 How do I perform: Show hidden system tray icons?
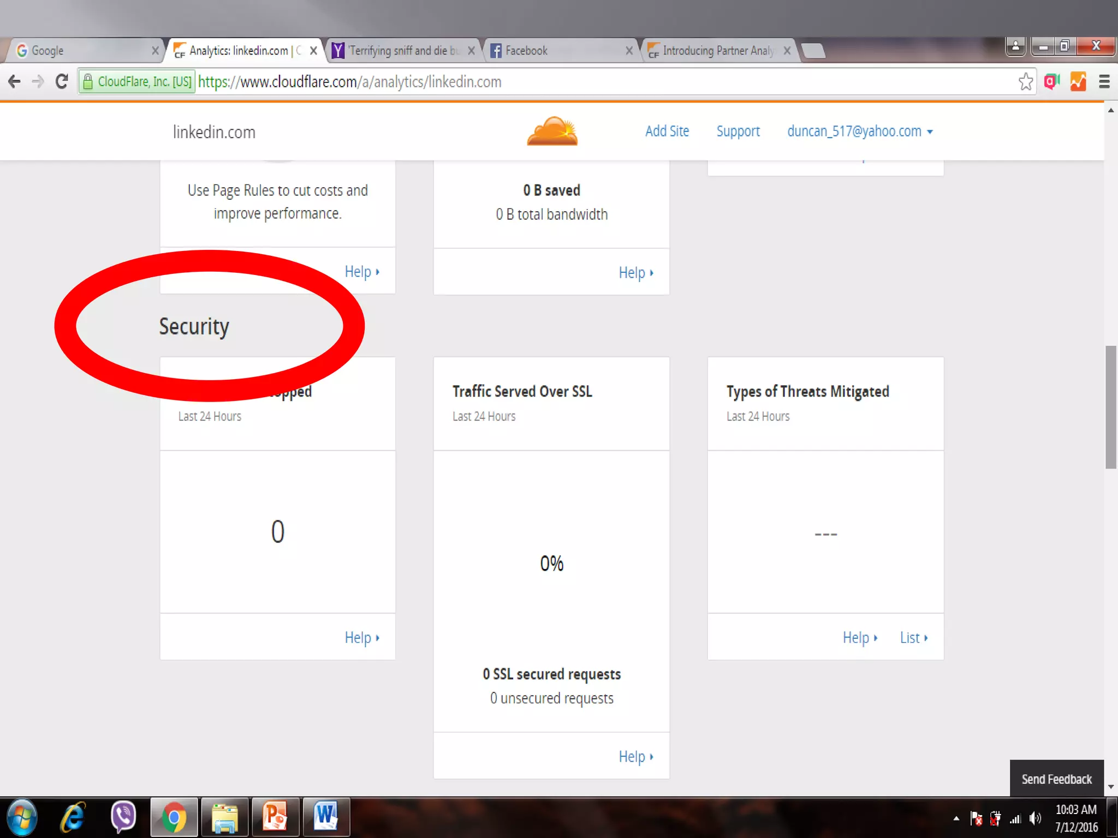pyautogui.click(x=956, y=818)
